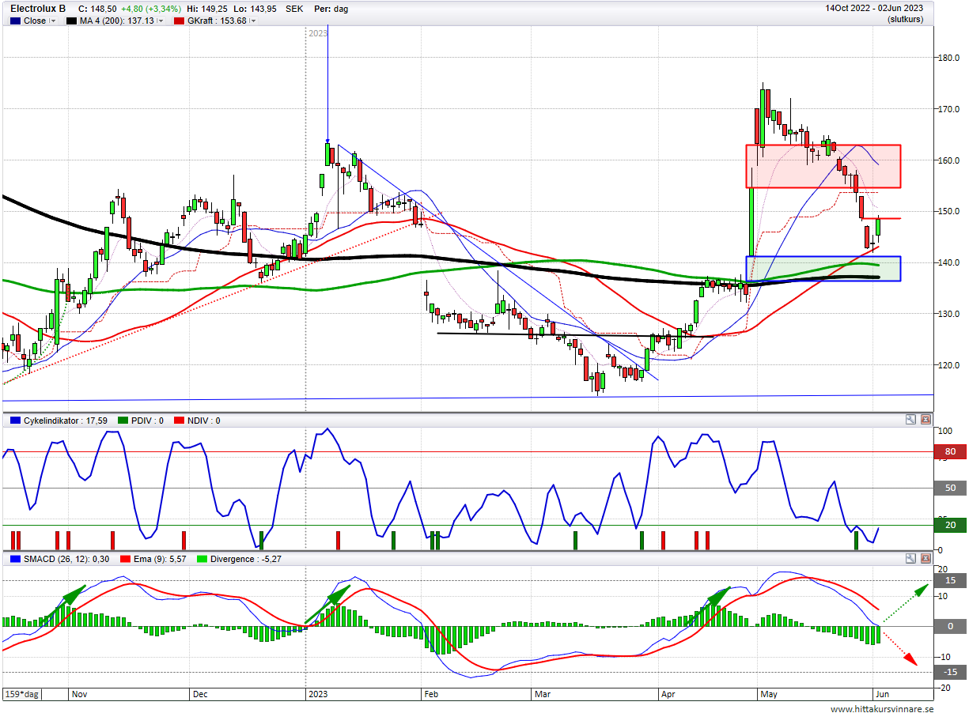Open the www.hittakursvinnare.se link

tap(880, 707)
